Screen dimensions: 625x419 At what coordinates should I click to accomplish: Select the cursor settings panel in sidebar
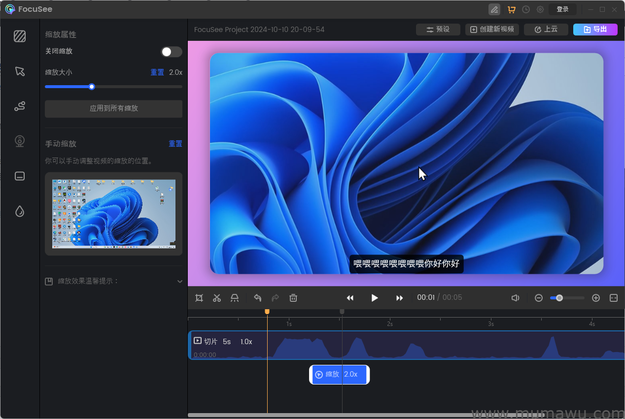pyautogui.click(x=20, y=71)
